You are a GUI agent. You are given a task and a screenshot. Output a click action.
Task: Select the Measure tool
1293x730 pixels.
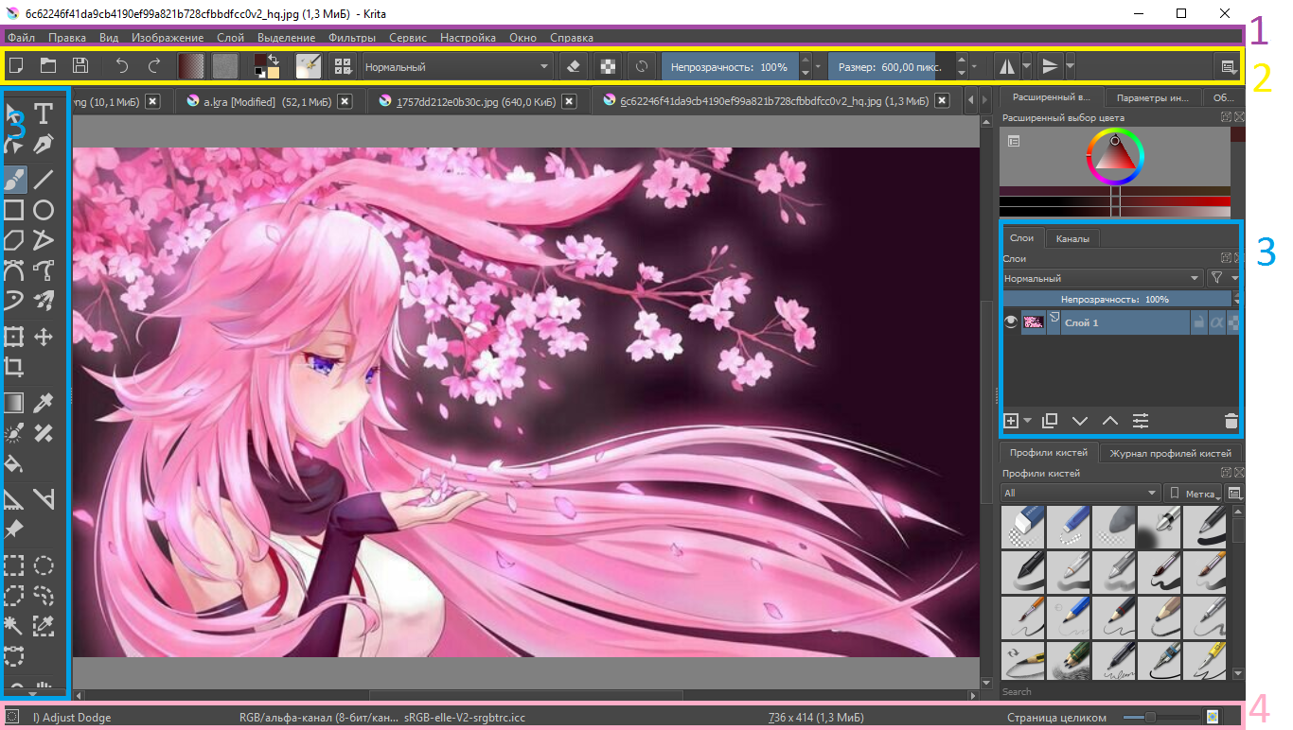click(44, 497)
